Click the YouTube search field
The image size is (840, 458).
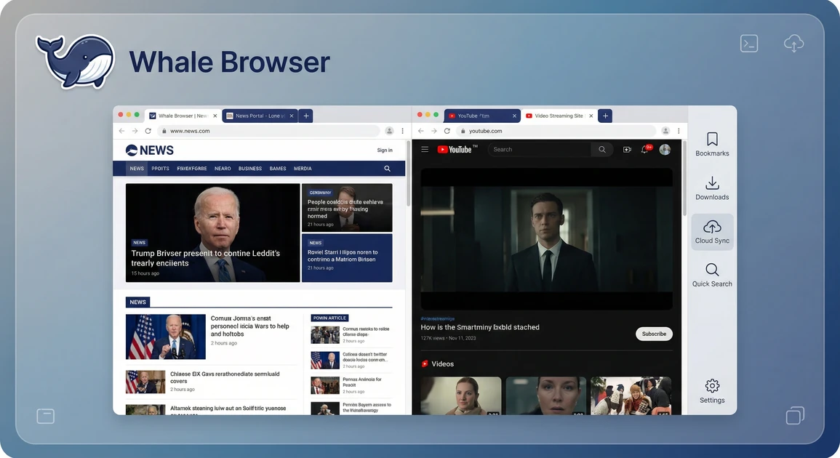[538, 149]
